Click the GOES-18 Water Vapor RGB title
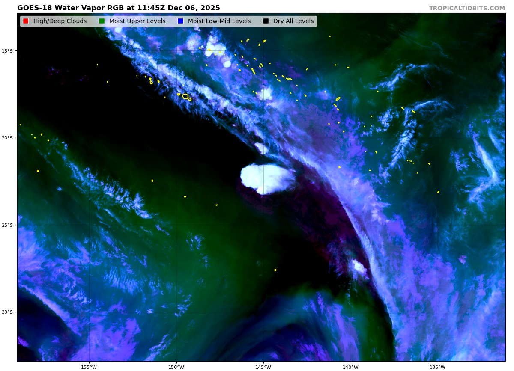The image size is (514, 371). point(118,8)
